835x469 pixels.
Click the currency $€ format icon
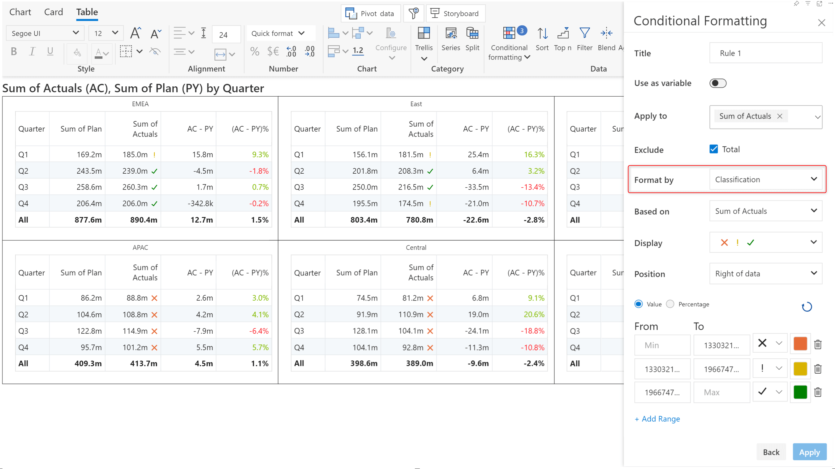point(273,51)
